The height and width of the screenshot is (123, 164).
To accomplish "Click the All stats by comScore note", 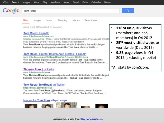I will pos(130,67).
